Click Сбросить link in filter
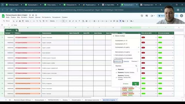Image resolution: width=185 pixels, height=104 pixels. (x=126, y=61)
